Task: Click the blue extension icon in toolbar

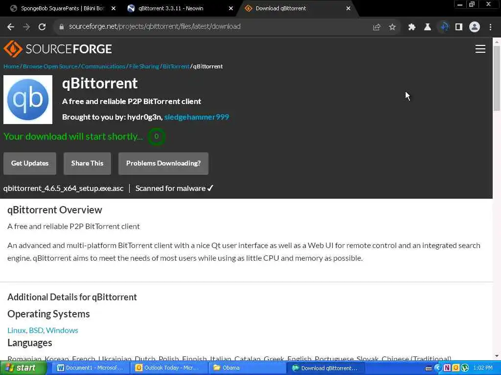Action: (444, 27)
